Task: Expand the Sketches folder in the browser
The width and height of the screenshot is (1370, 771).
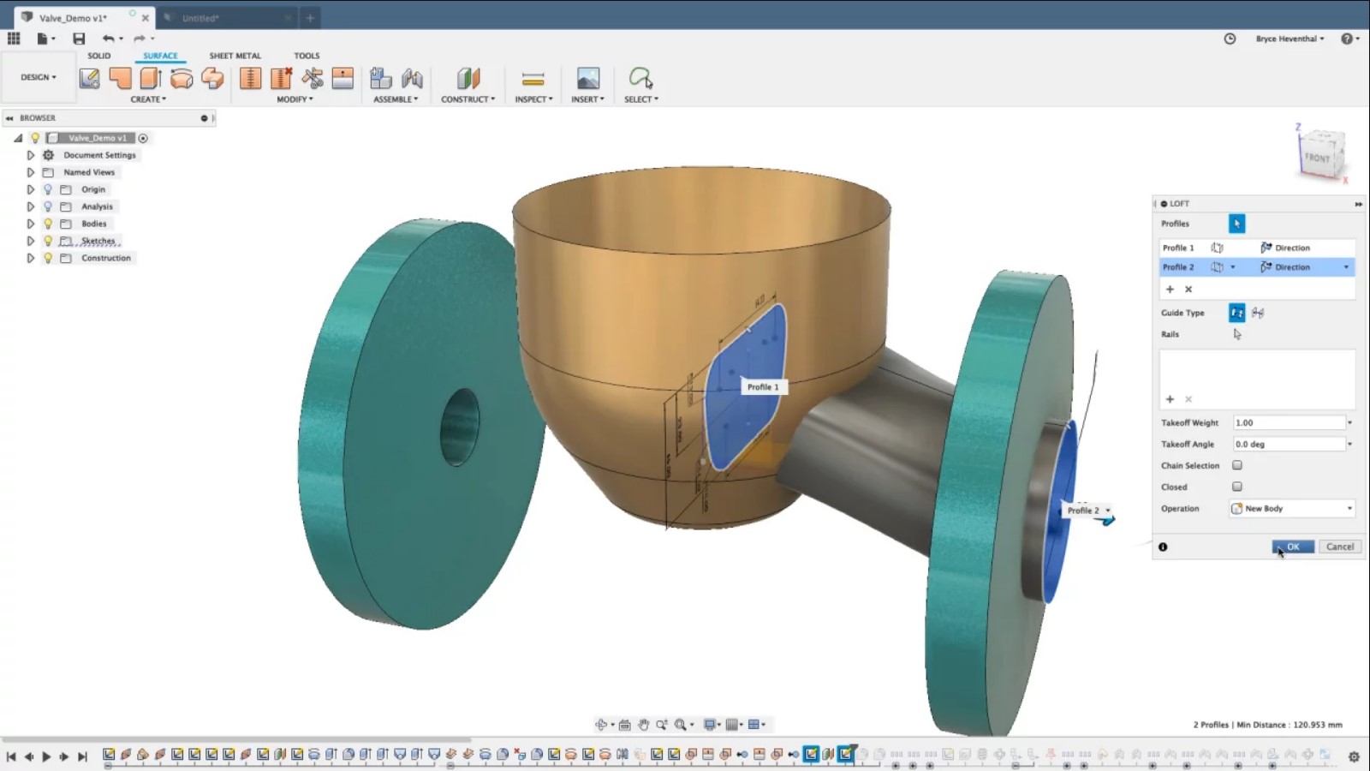Action: [x=31, y=241]
